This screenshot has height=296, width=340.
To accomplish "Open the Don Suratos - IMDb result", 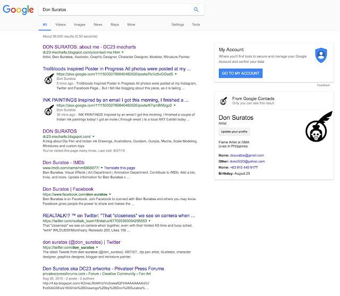I will (64, 162).
